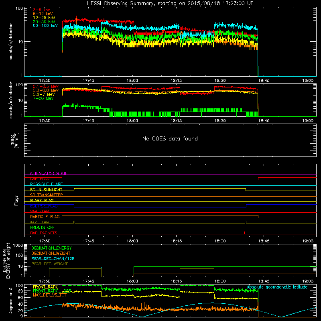
Task: Click the 18:15 tick label under the MeV panel
Action: (176, 121)
